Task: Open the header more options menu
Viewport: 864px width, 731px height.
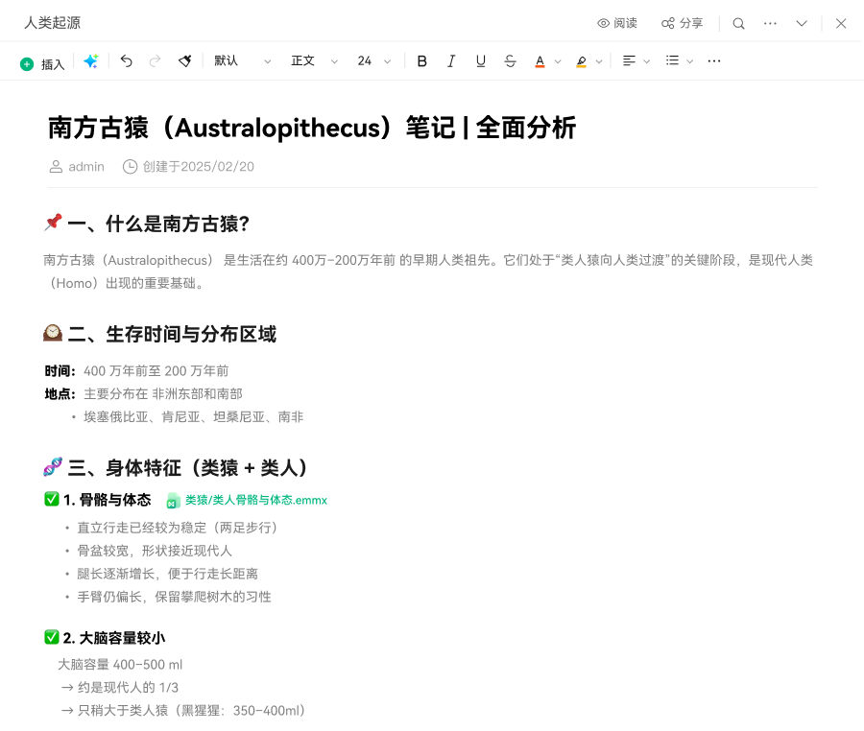Action: (x=770, y=24)
